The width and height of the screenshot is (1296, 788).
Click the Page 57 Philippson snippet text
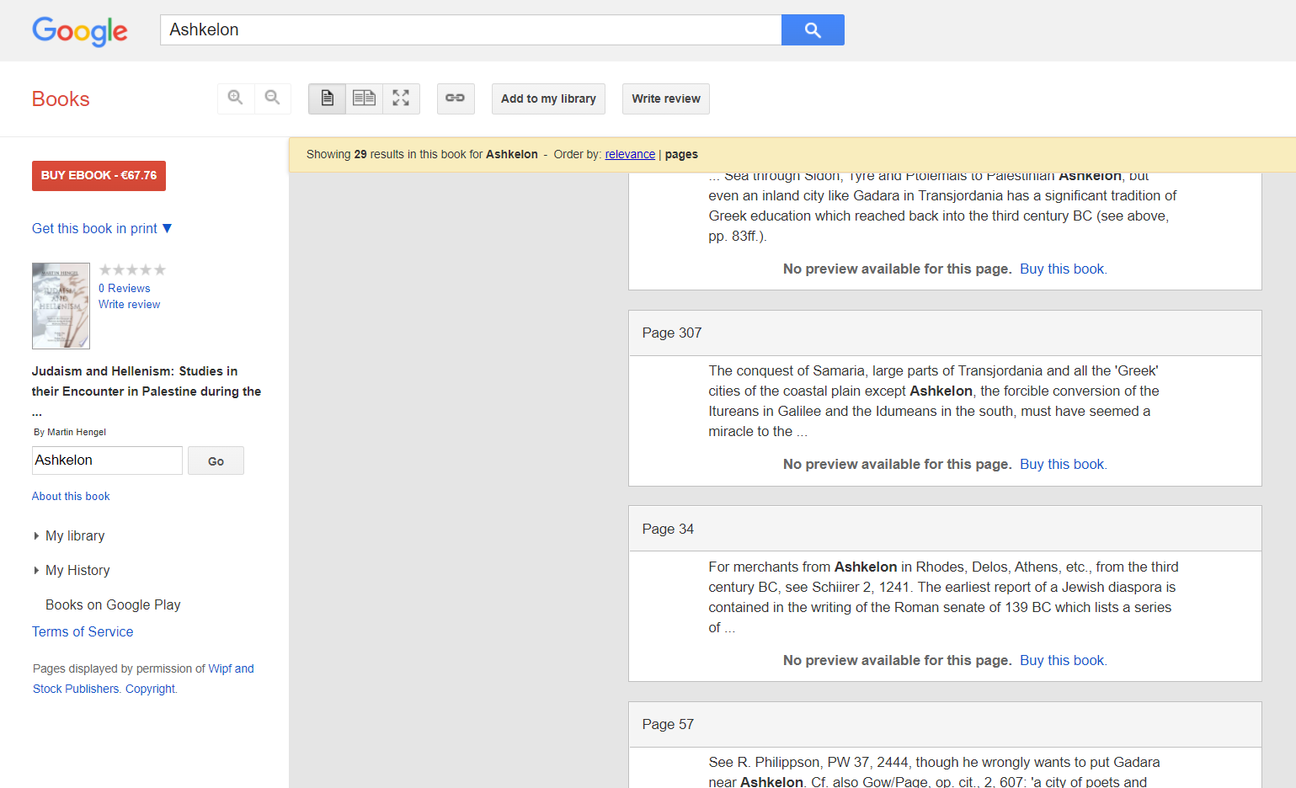(934, 772)
